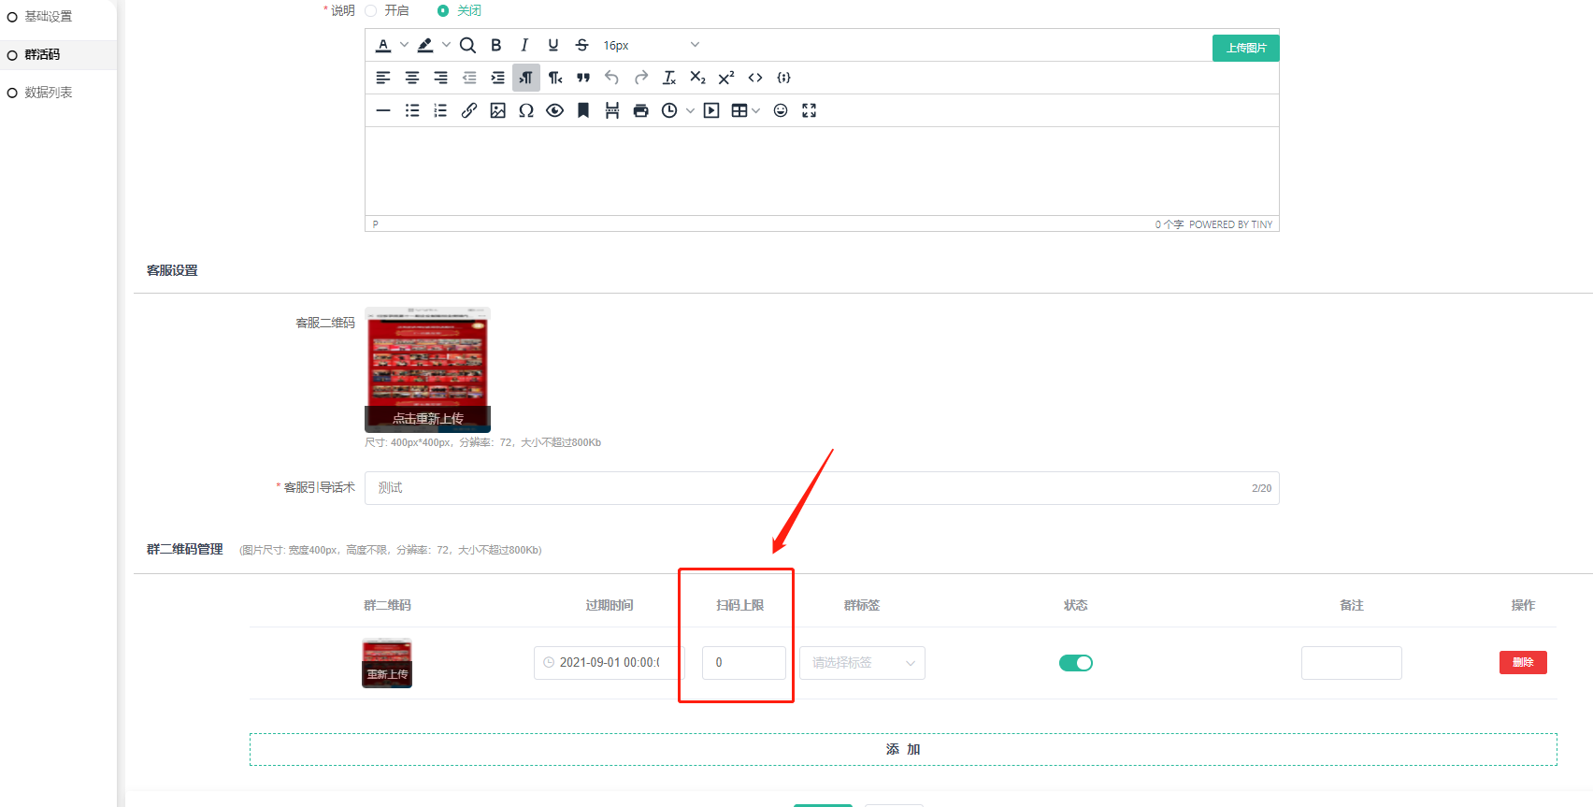
Task: Insert blockquote
Action: [x=583, y=78]
